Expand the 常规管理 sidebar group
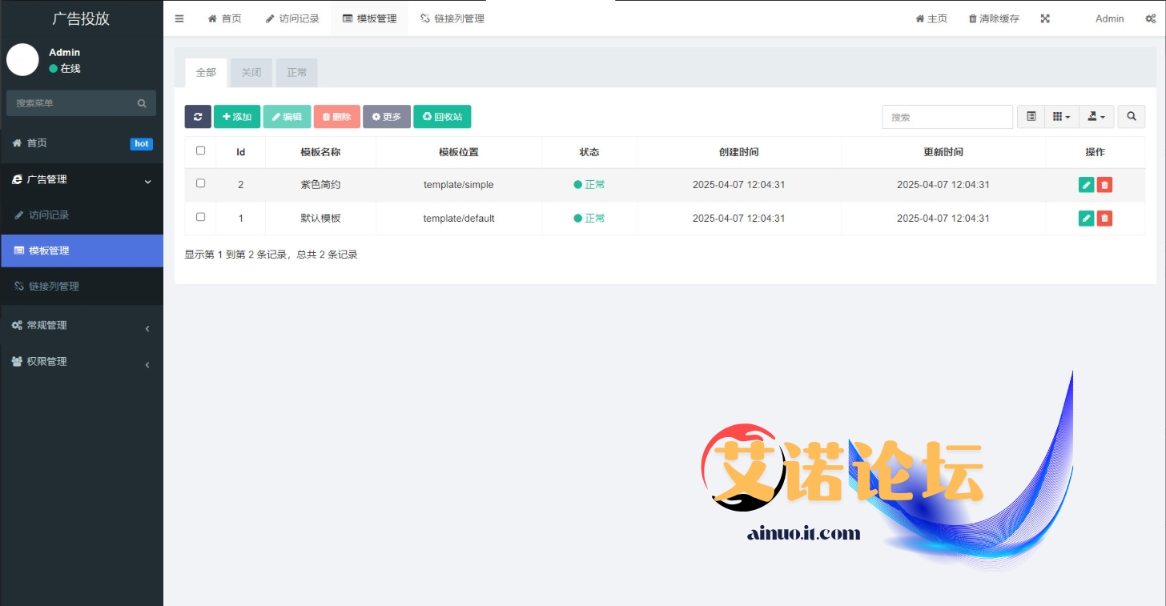Screen dimensions: 1166x606 point(82,326)
